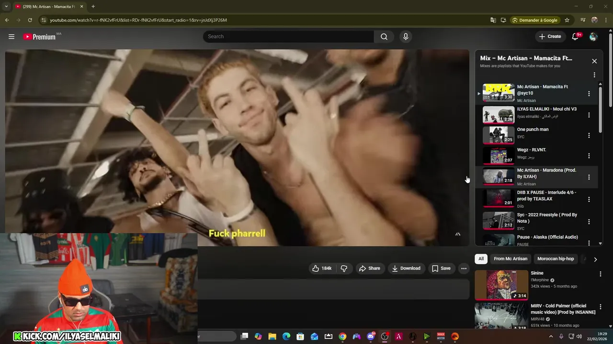Open options for Syc 2022 Freestyle item

pyautogui.click(x=589, y=222)
